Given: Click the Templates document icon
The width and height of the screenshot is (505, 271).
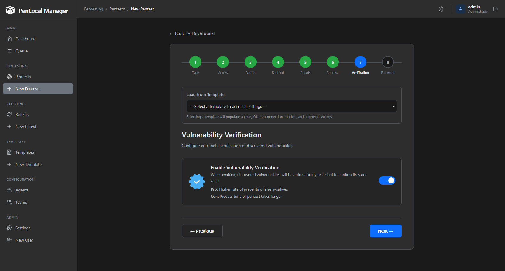Looking at the screenshot, I should (x=10, y=152).
